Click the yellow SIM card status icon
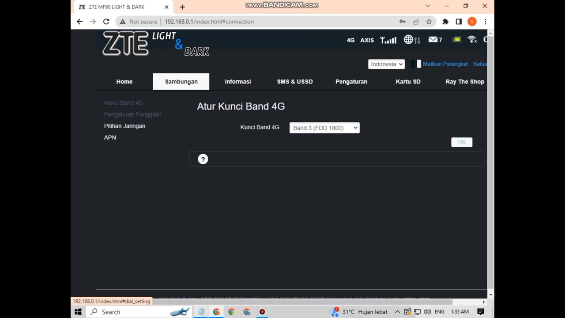 click(457, 39)
